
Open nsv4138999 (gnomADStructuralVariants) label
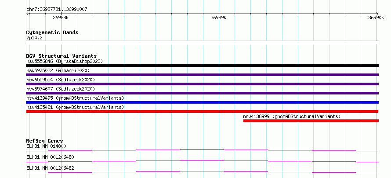click(292, 116)
